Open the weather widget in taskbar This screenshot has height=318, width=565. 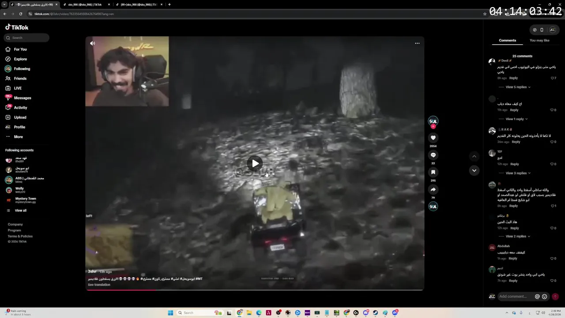coord(19,313)
